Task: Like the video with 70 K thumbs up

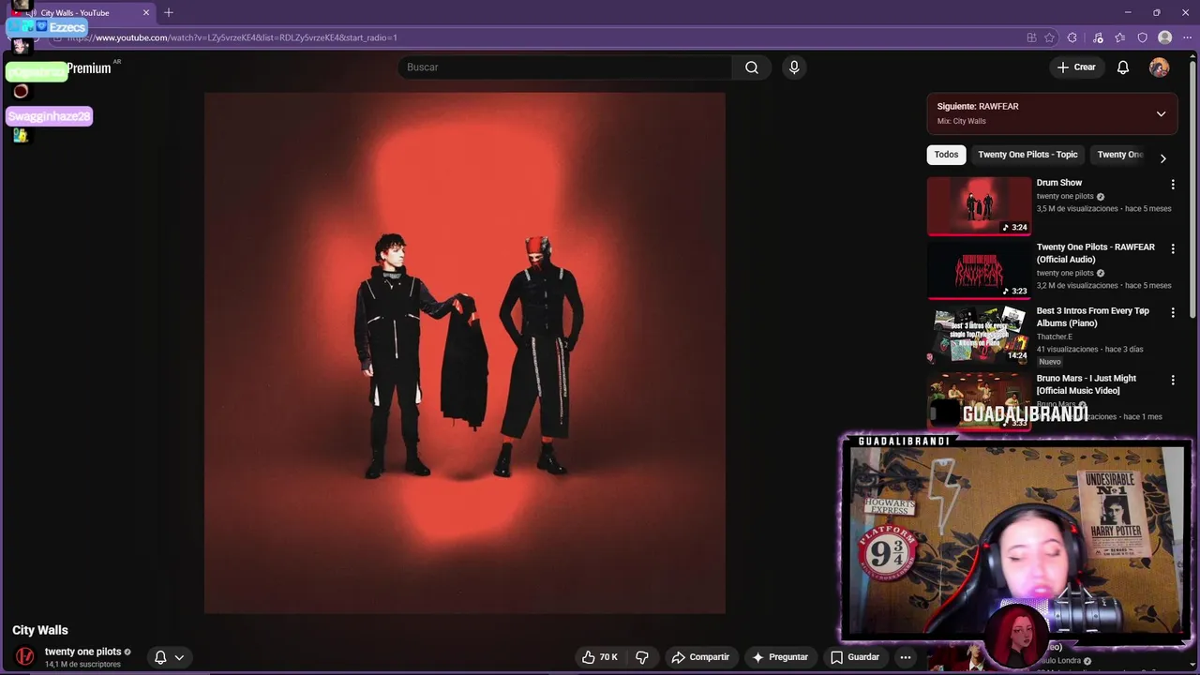Action: click(x=599, y=657)
